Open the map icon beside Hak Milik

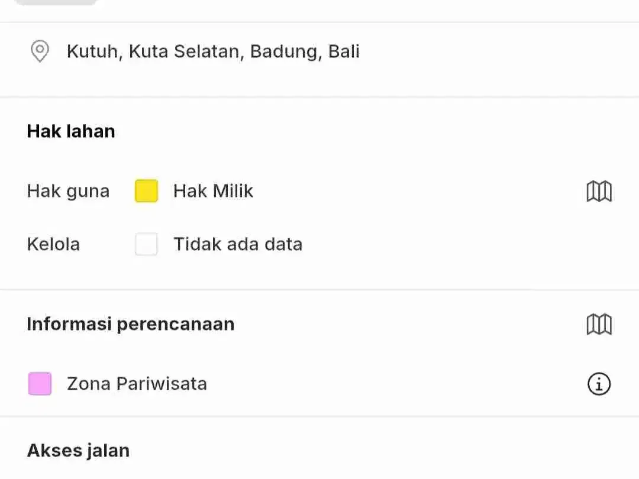[x=599, y=191]
